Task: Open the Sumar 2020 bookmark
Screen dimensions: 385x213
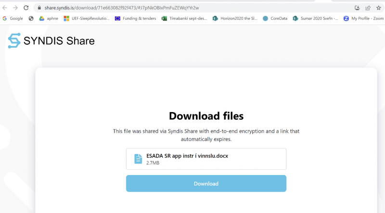Action: (x=315, y=18)
